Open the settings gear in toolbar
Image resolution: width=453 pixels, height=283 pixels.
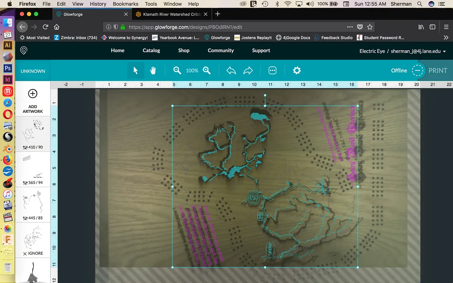(297, 71)
